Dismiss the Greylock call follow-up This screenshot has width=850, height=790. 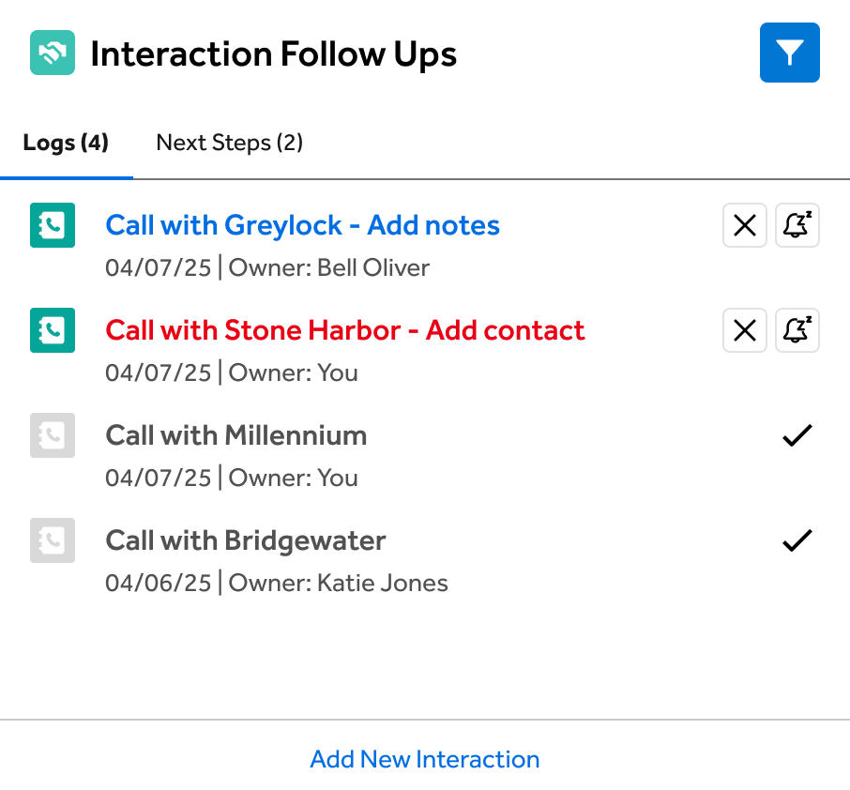(x=745, y=225)
